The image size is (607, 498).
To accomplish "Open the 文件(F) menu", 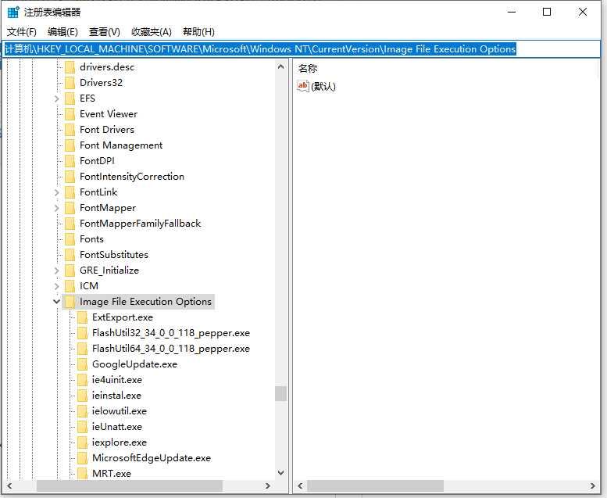I will pos(22,31).
